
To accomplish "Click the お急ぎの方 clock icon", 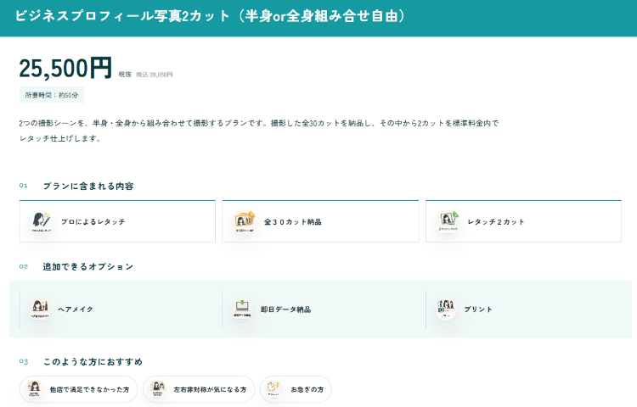I will coord(273,389).
